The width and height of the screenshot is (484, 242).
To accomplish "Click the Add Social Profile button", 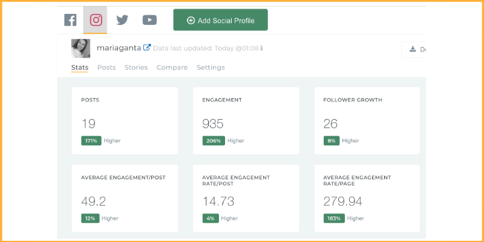I will 220,20.
